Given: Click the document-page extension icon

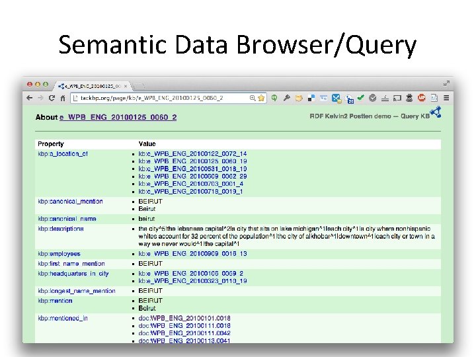Looking at the screenshot, I should pyautogui.click(x=434, y=98).
